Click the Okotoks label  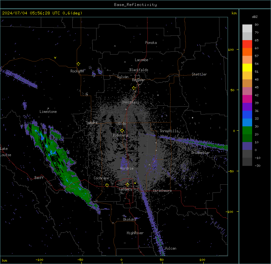click(130, 219)
